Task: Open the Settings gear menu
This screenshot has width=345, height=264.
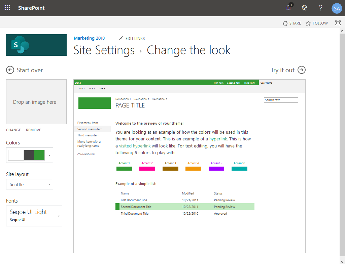Action: 304,8
